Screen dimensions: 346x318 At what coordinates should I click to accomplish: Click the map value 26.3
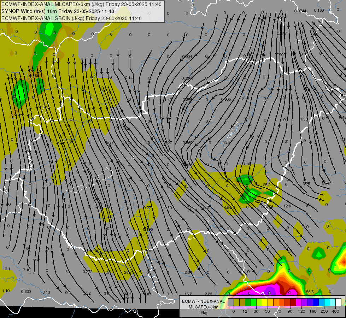(x=128, y=272)
